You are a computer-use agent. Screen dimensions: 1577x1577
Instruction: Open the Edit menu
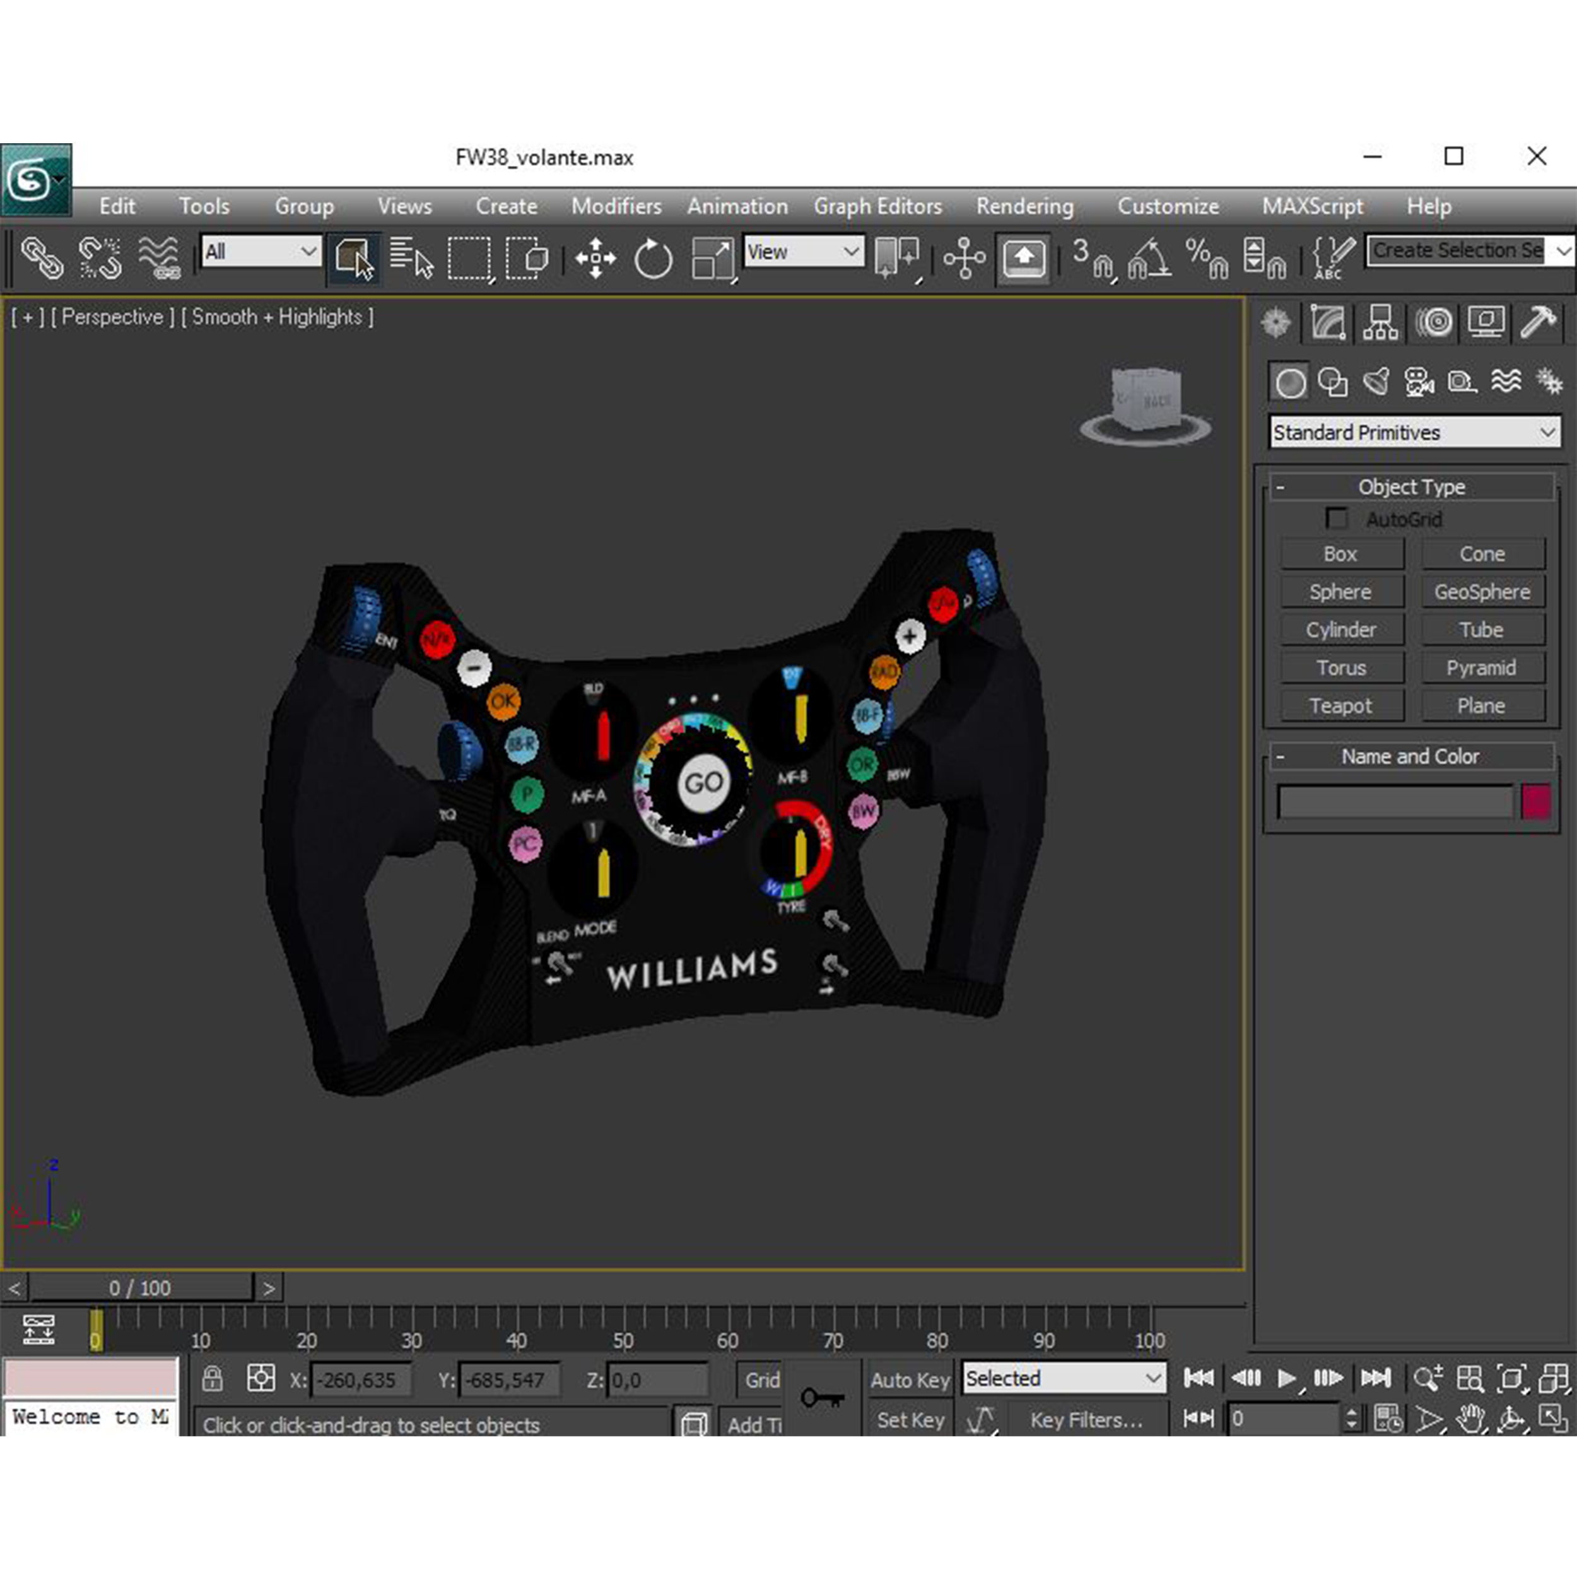click(117, 206)
